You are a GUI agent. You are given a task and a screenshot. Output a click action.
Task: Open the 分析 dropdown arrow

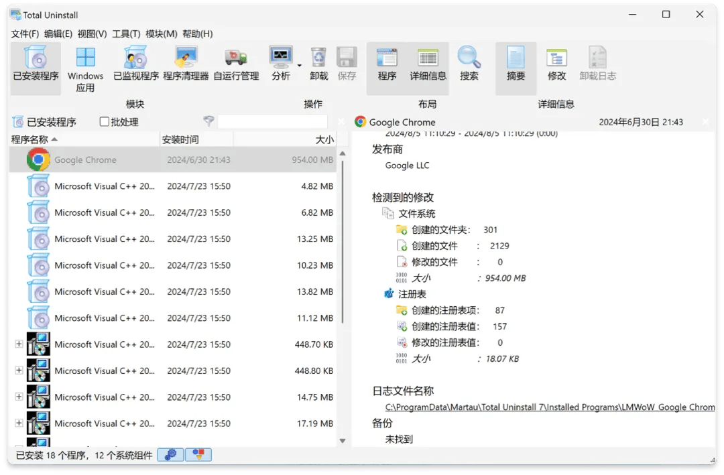tap(300, 66)
